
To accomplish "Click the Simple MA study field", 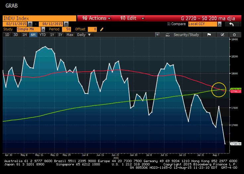I will click(29, 29).
